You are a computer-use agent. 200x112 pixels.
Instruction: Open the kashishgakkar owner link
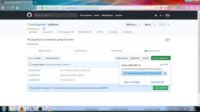[38, 25]
